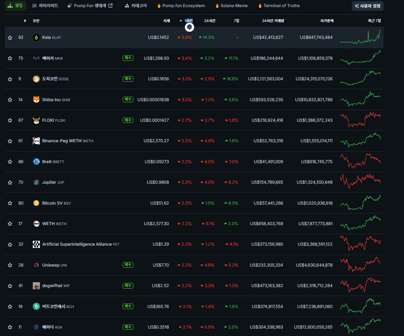
Task: Click the Bitcoin SV logo icon
Action: point(36,203)
